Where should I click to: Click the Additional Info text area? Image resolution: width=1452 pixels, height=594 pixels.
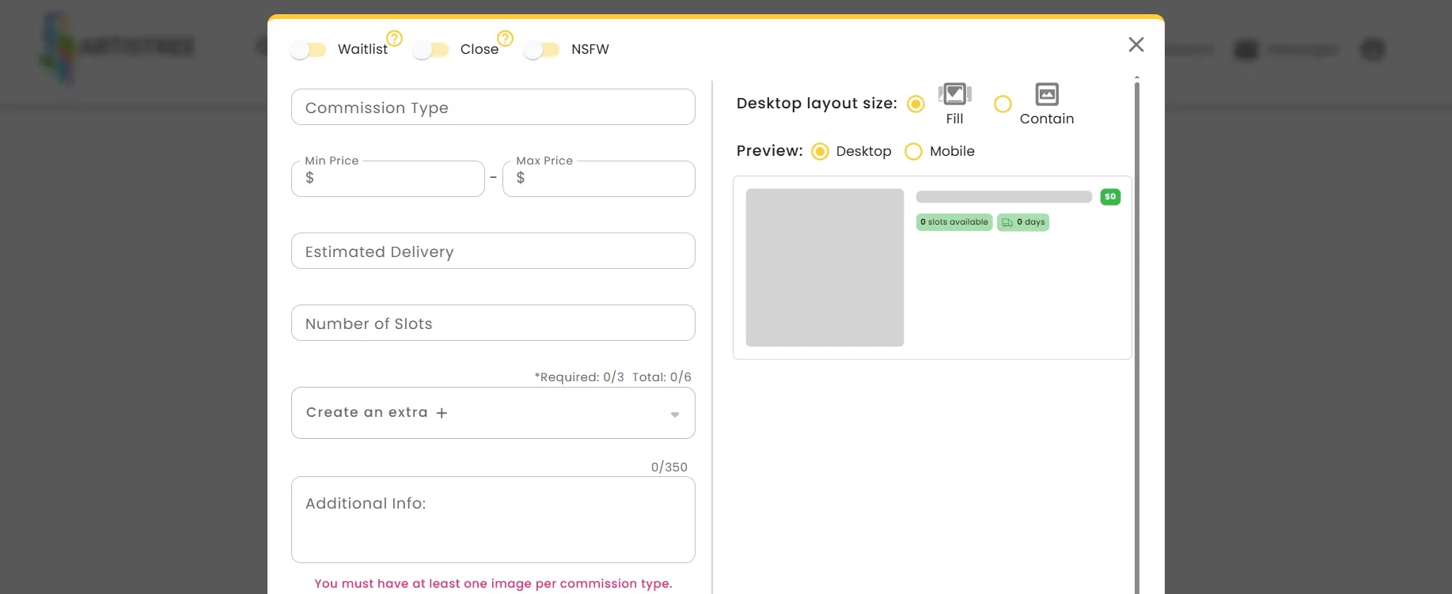493,520
